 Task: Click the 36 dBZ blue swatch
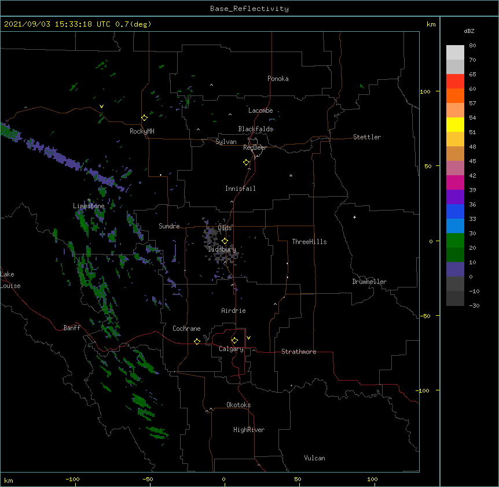point(455,211)
